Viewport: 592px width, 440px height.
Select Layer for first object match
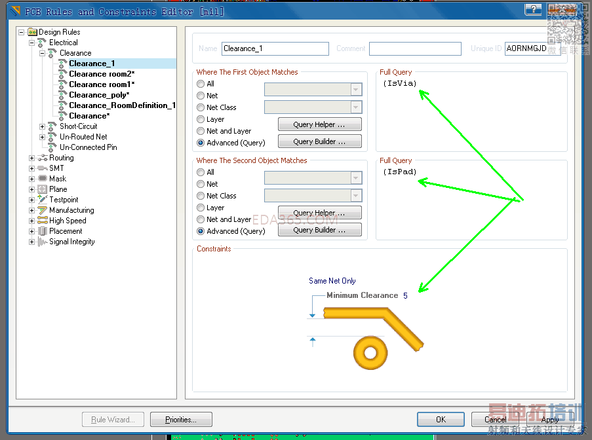[x=201, y=119]
